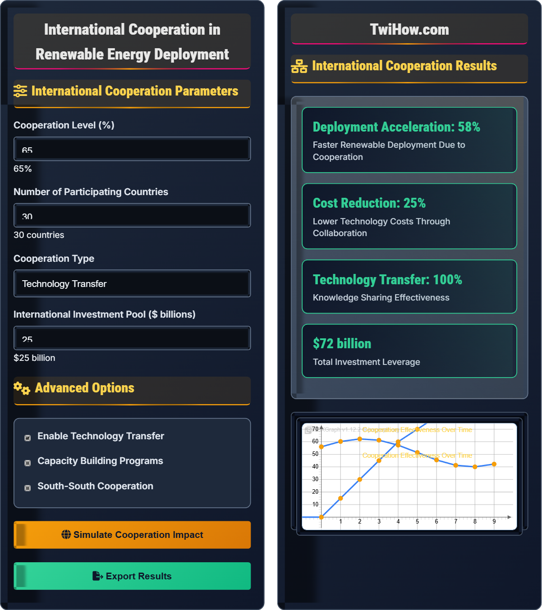Click the 'Cooperation Type' label
The height and width of the screenshot is (610, 542).
click(x=54, y=259)
